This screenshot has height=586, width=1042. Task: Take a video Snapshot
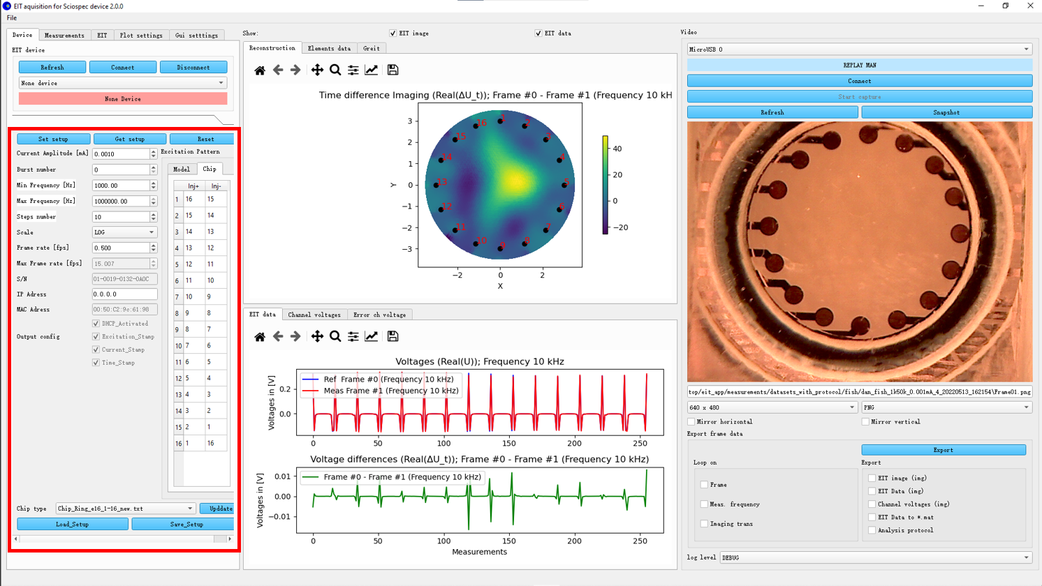pyautogui.click(x=946, y=112)
